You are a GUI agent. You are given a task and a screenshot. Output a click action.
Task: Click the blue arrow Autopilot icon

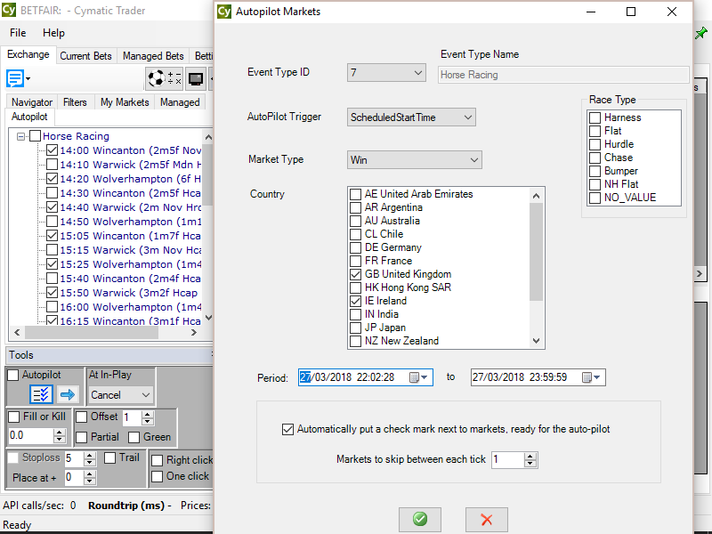click(x=68, y=394)
